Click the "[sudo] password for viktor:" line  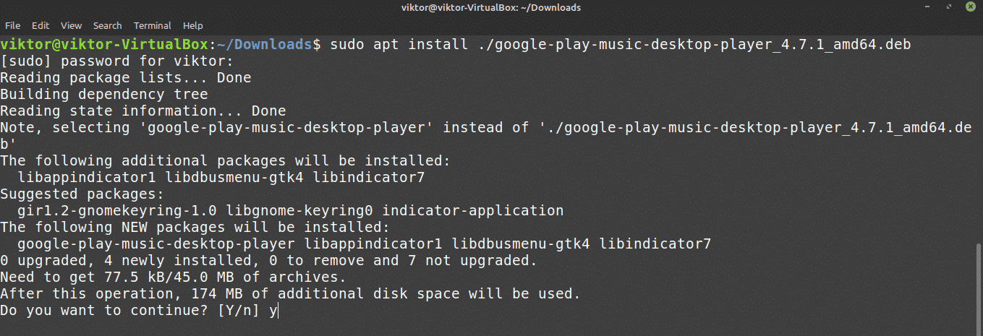point(117,61)
